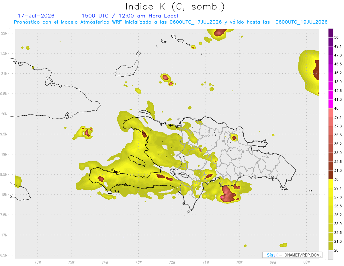Viewport: 344px width, 266px height.
Task: Click the '71W' longitude label
Action: [x=206, y=262]
